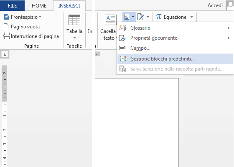Click the Tabella grid icon

[74, 20]
